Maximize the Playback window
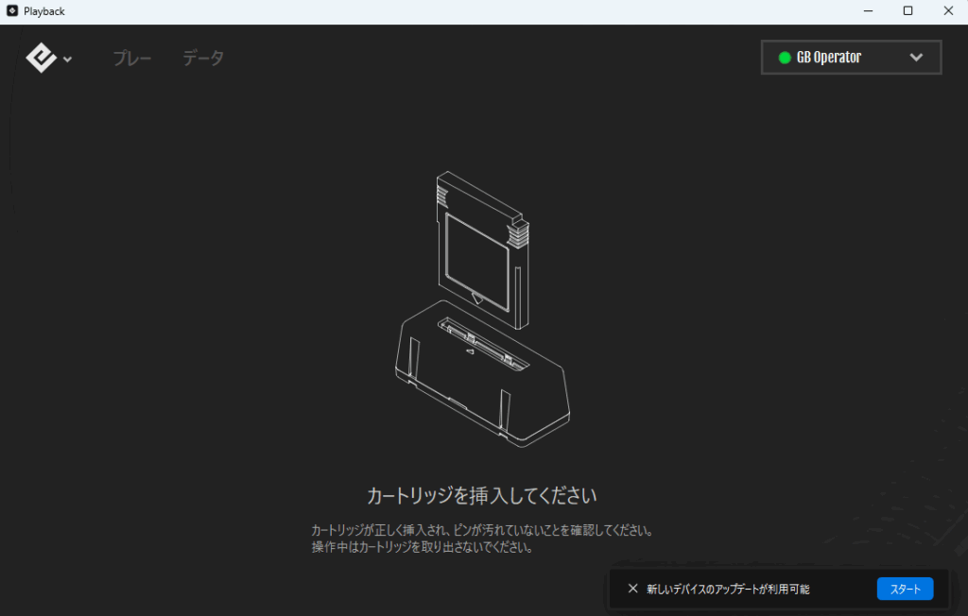 pos(907,11)
